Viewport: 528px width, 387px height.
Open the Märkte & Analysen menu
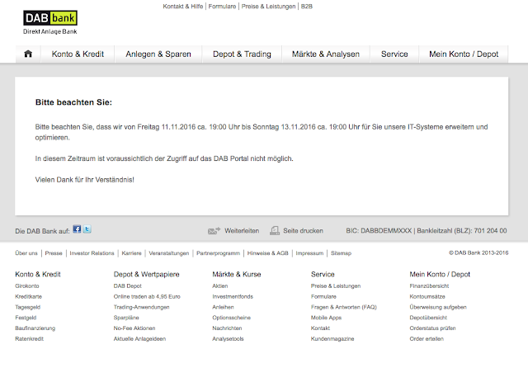[326, 54]
